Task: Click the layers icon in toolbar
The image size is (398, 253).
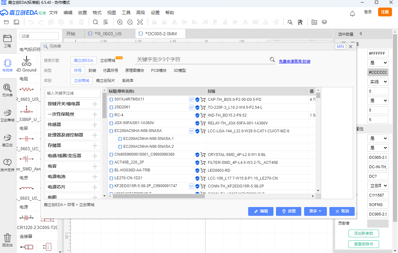Action: click(324, 22)
